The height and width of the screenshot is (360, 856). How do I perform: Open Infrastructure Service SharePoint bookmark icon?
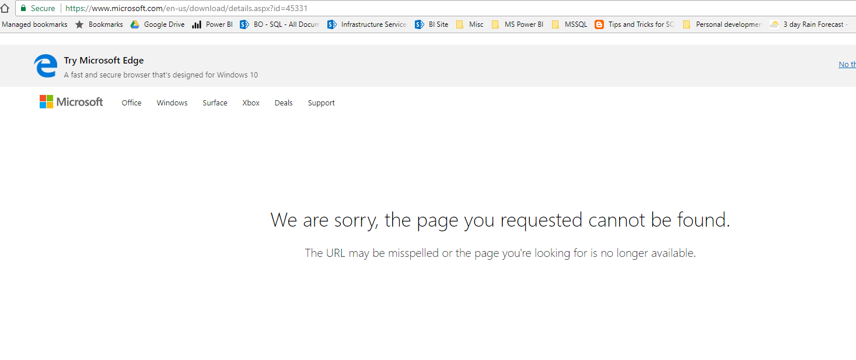[x=332, y=24]
